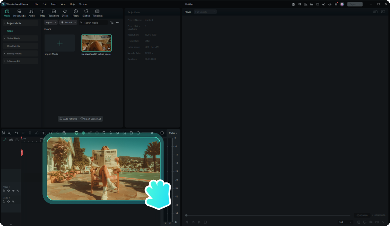Screen dimensions: 390x226
Task: Switch the player compare view layout icon
Action: coord(375,12)
